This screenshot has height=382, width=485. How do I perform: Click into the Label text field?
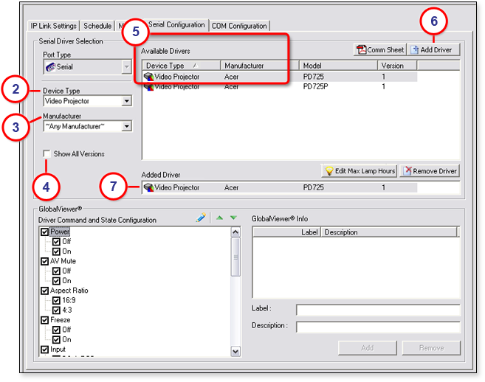[377, 310]
